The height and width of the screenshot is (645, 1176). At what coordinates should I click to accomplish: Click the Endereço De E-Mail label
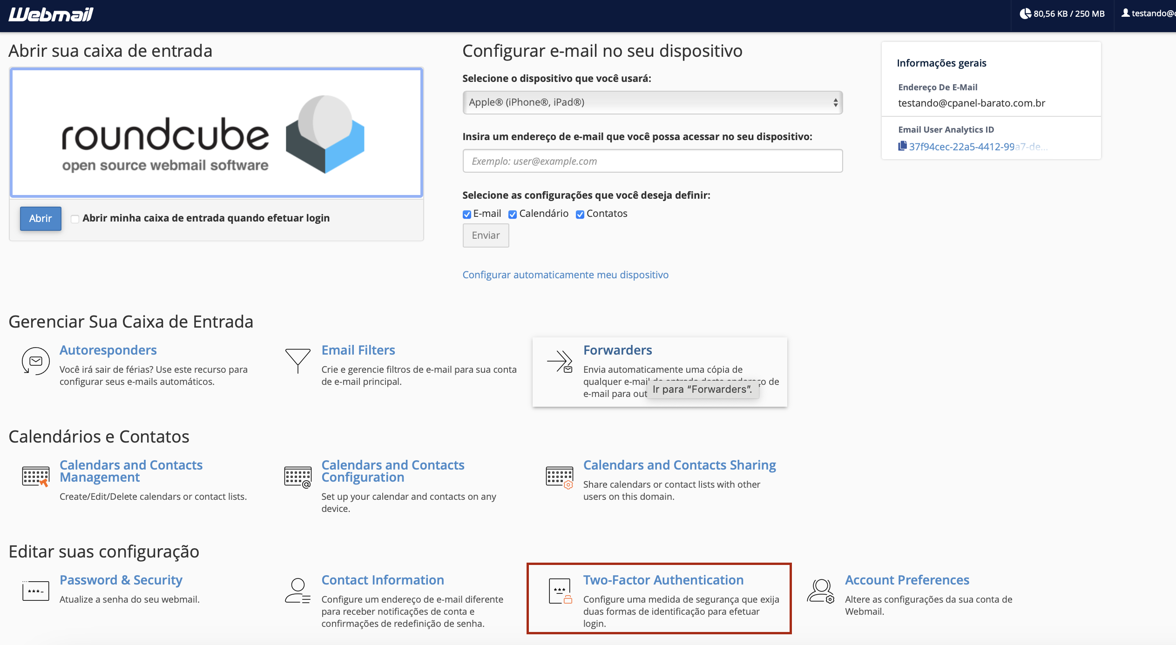coord(938,87)
